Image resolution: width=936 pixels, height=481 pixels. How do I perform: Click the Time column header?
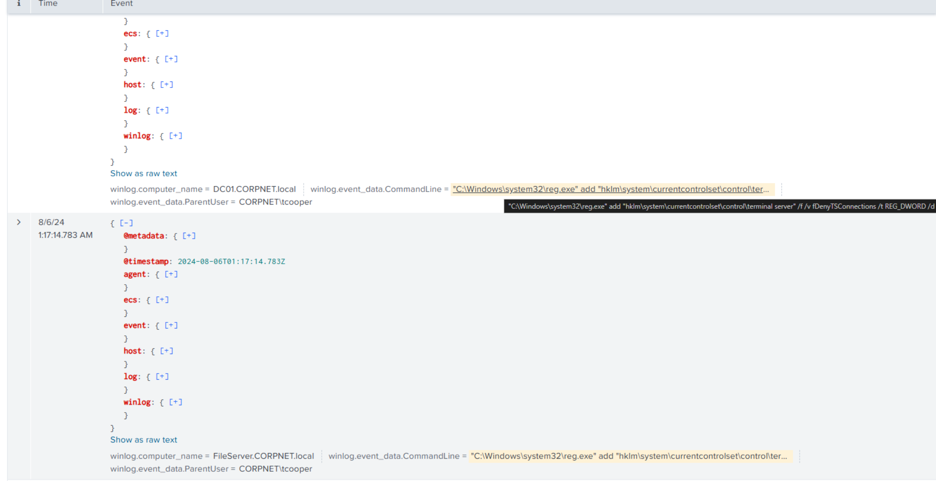tap(48, 4)
